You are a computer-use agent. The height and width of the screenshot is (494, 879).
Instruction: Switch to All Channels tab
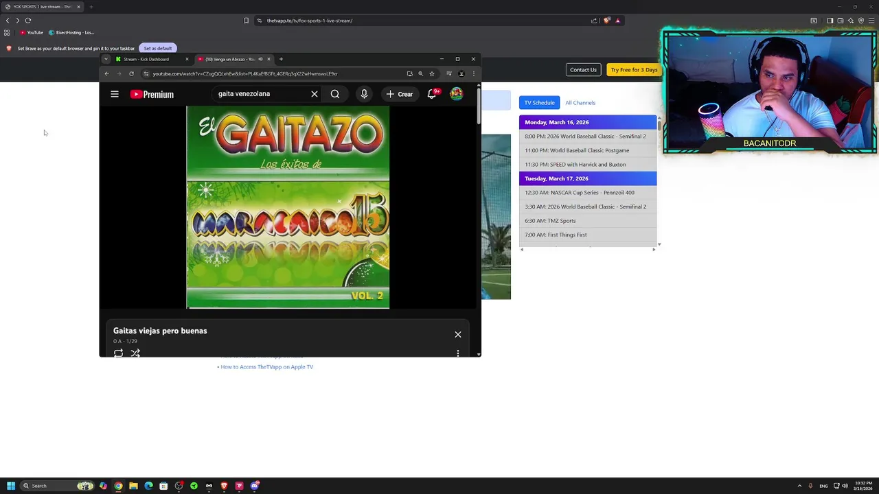(x=580, y=103)
